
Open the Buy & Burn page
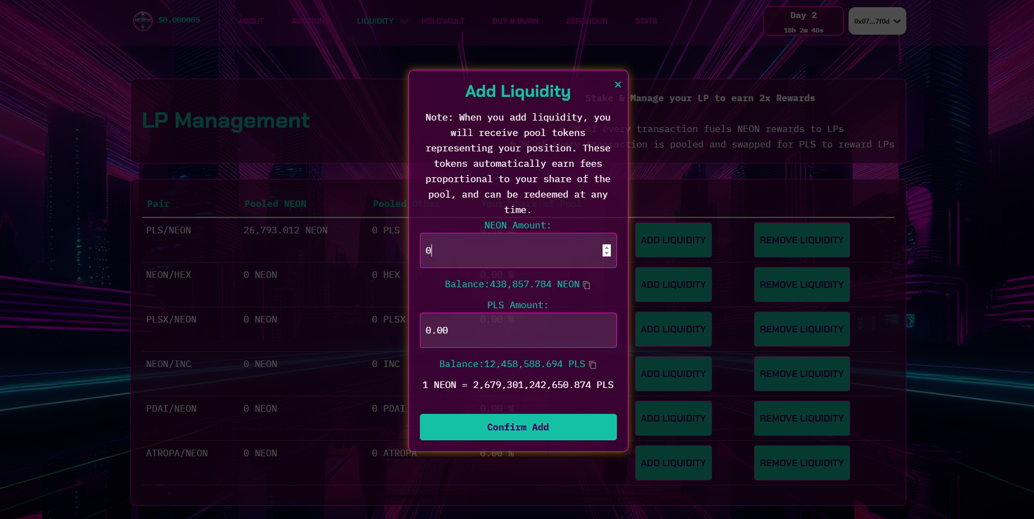[515, 21]
